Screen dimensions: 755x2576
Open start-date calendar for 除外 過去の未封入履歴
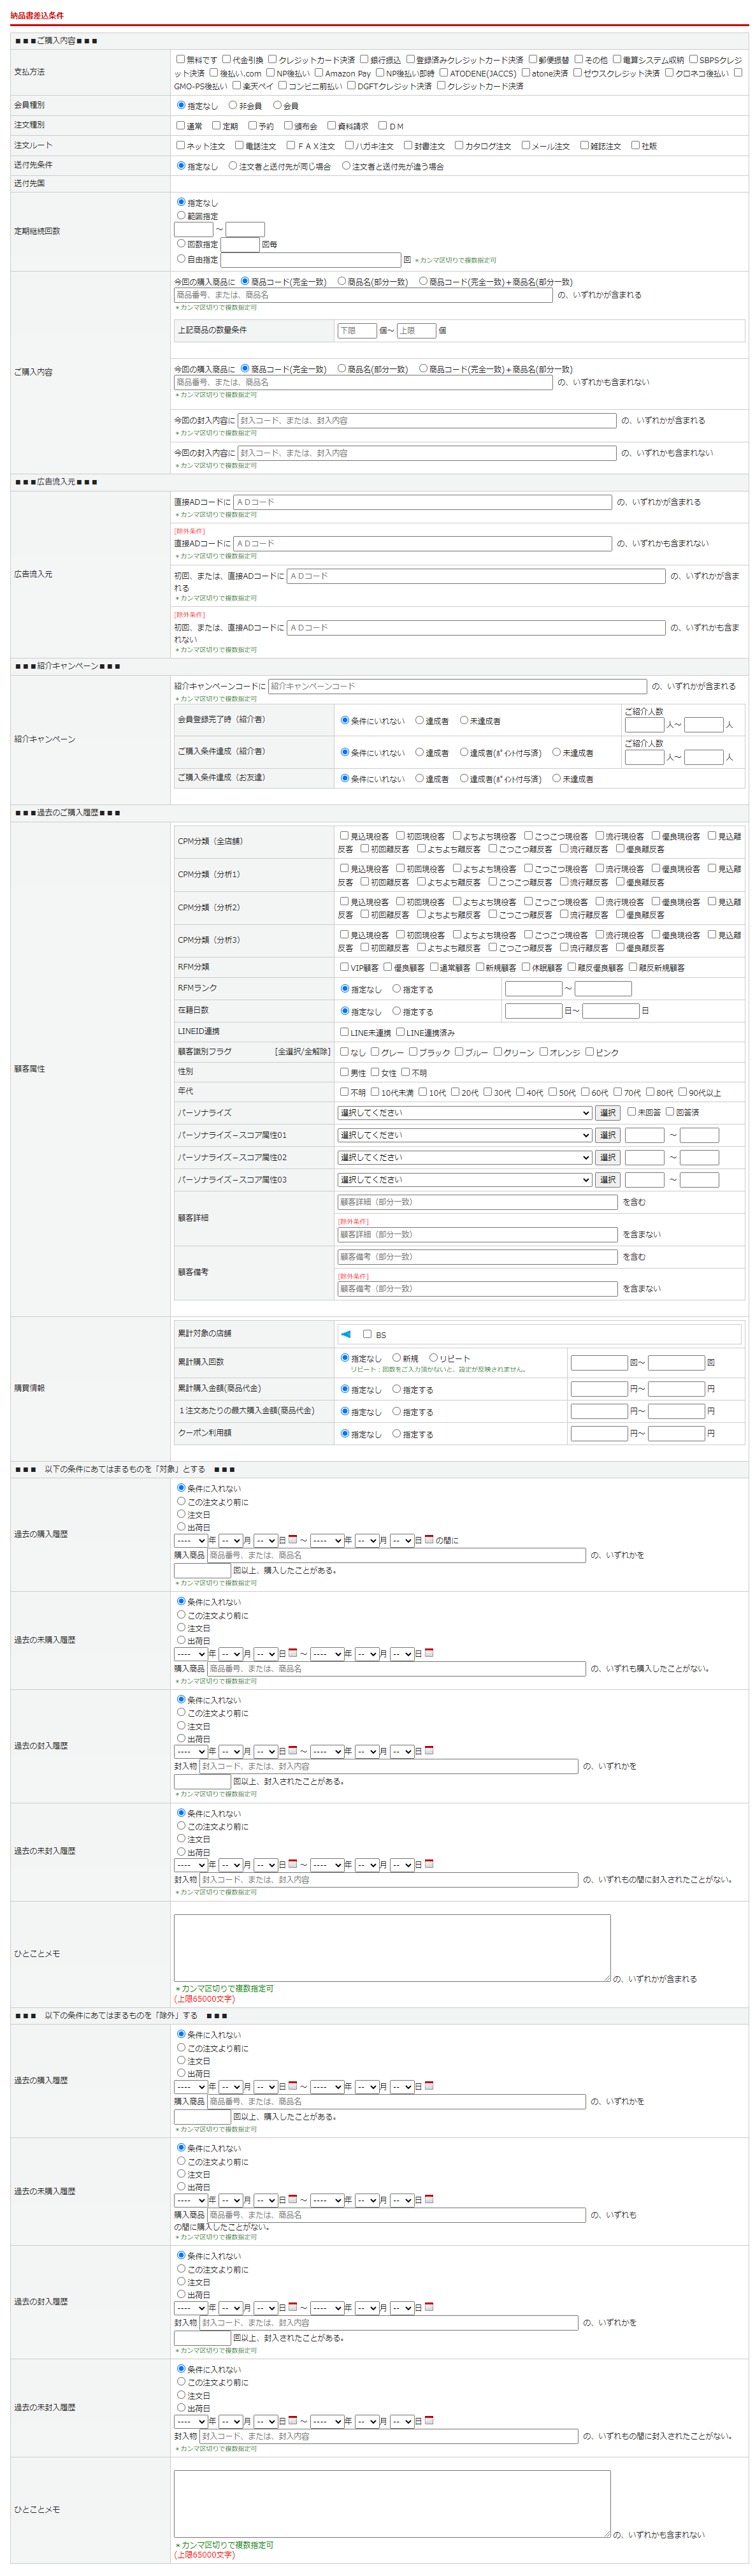tap(293, 2421)
